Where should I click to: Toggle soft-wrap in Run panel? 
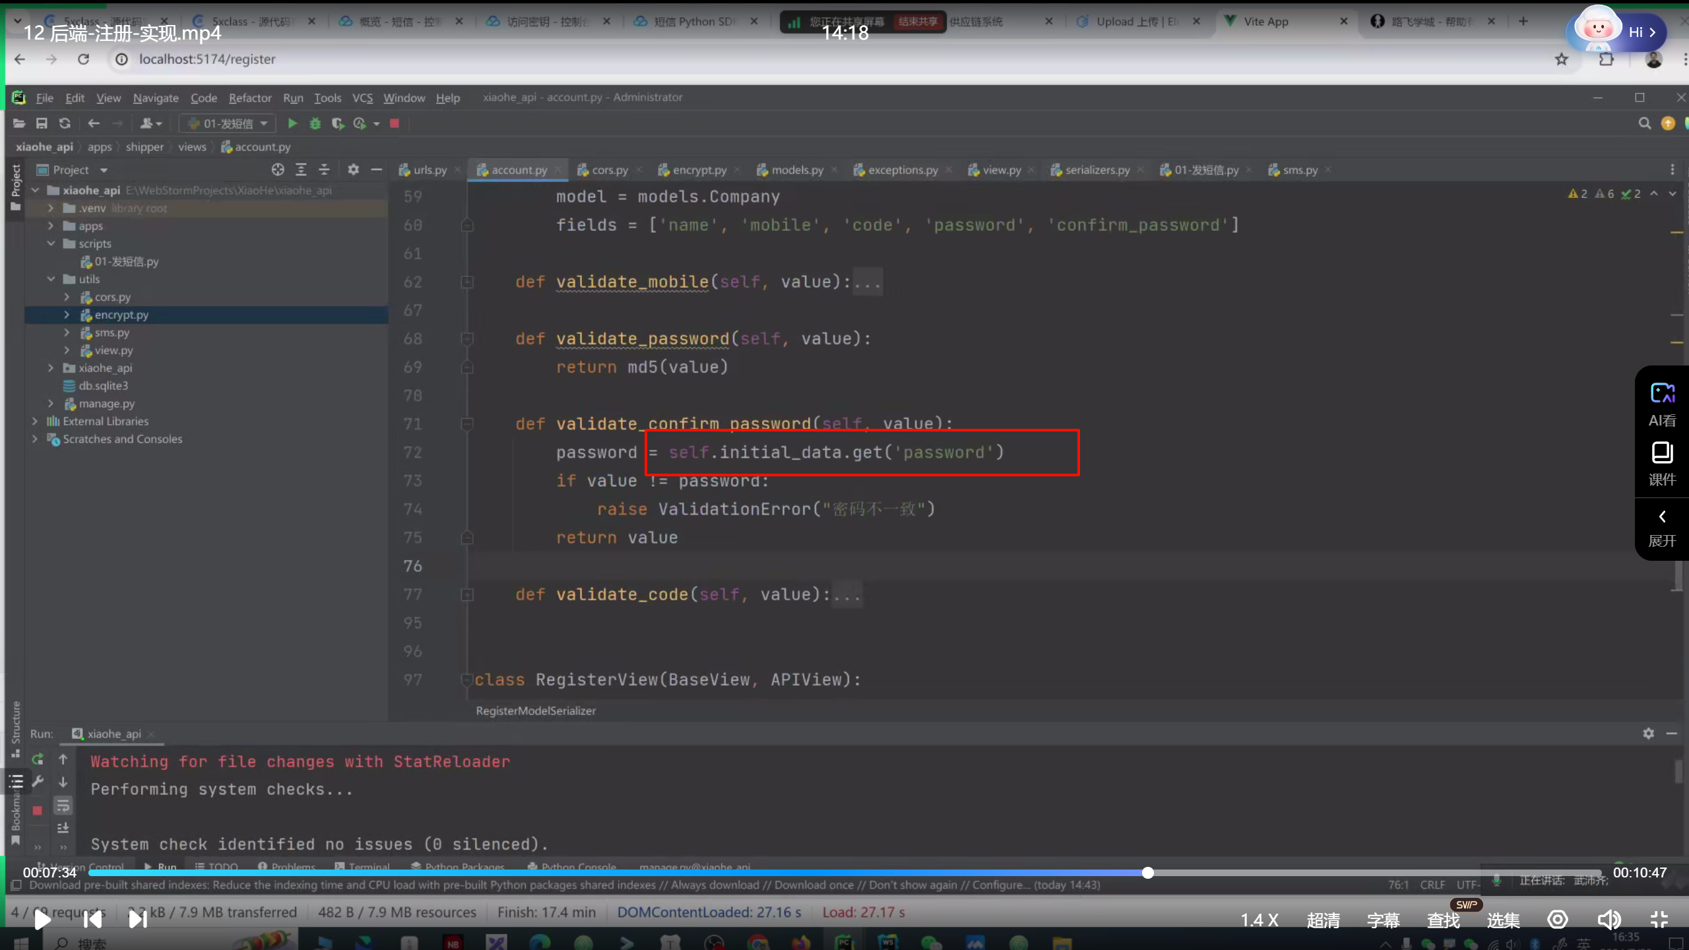(x=63, y=805)
